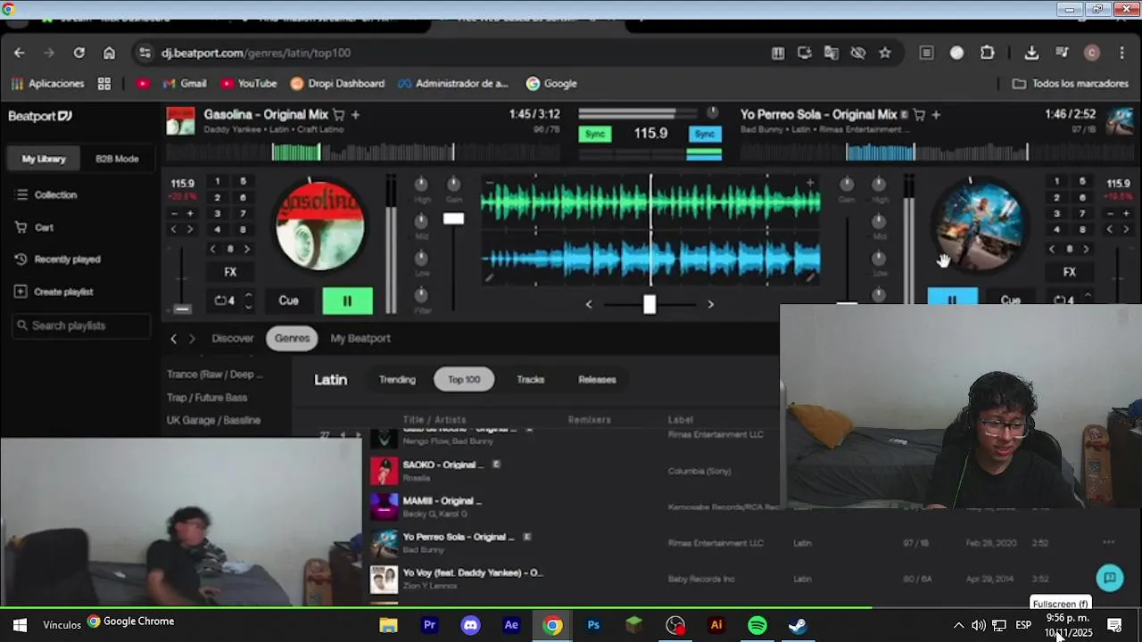
Task: Trigger hot cue pad 1 on right deck
Action: (1056, 182)
